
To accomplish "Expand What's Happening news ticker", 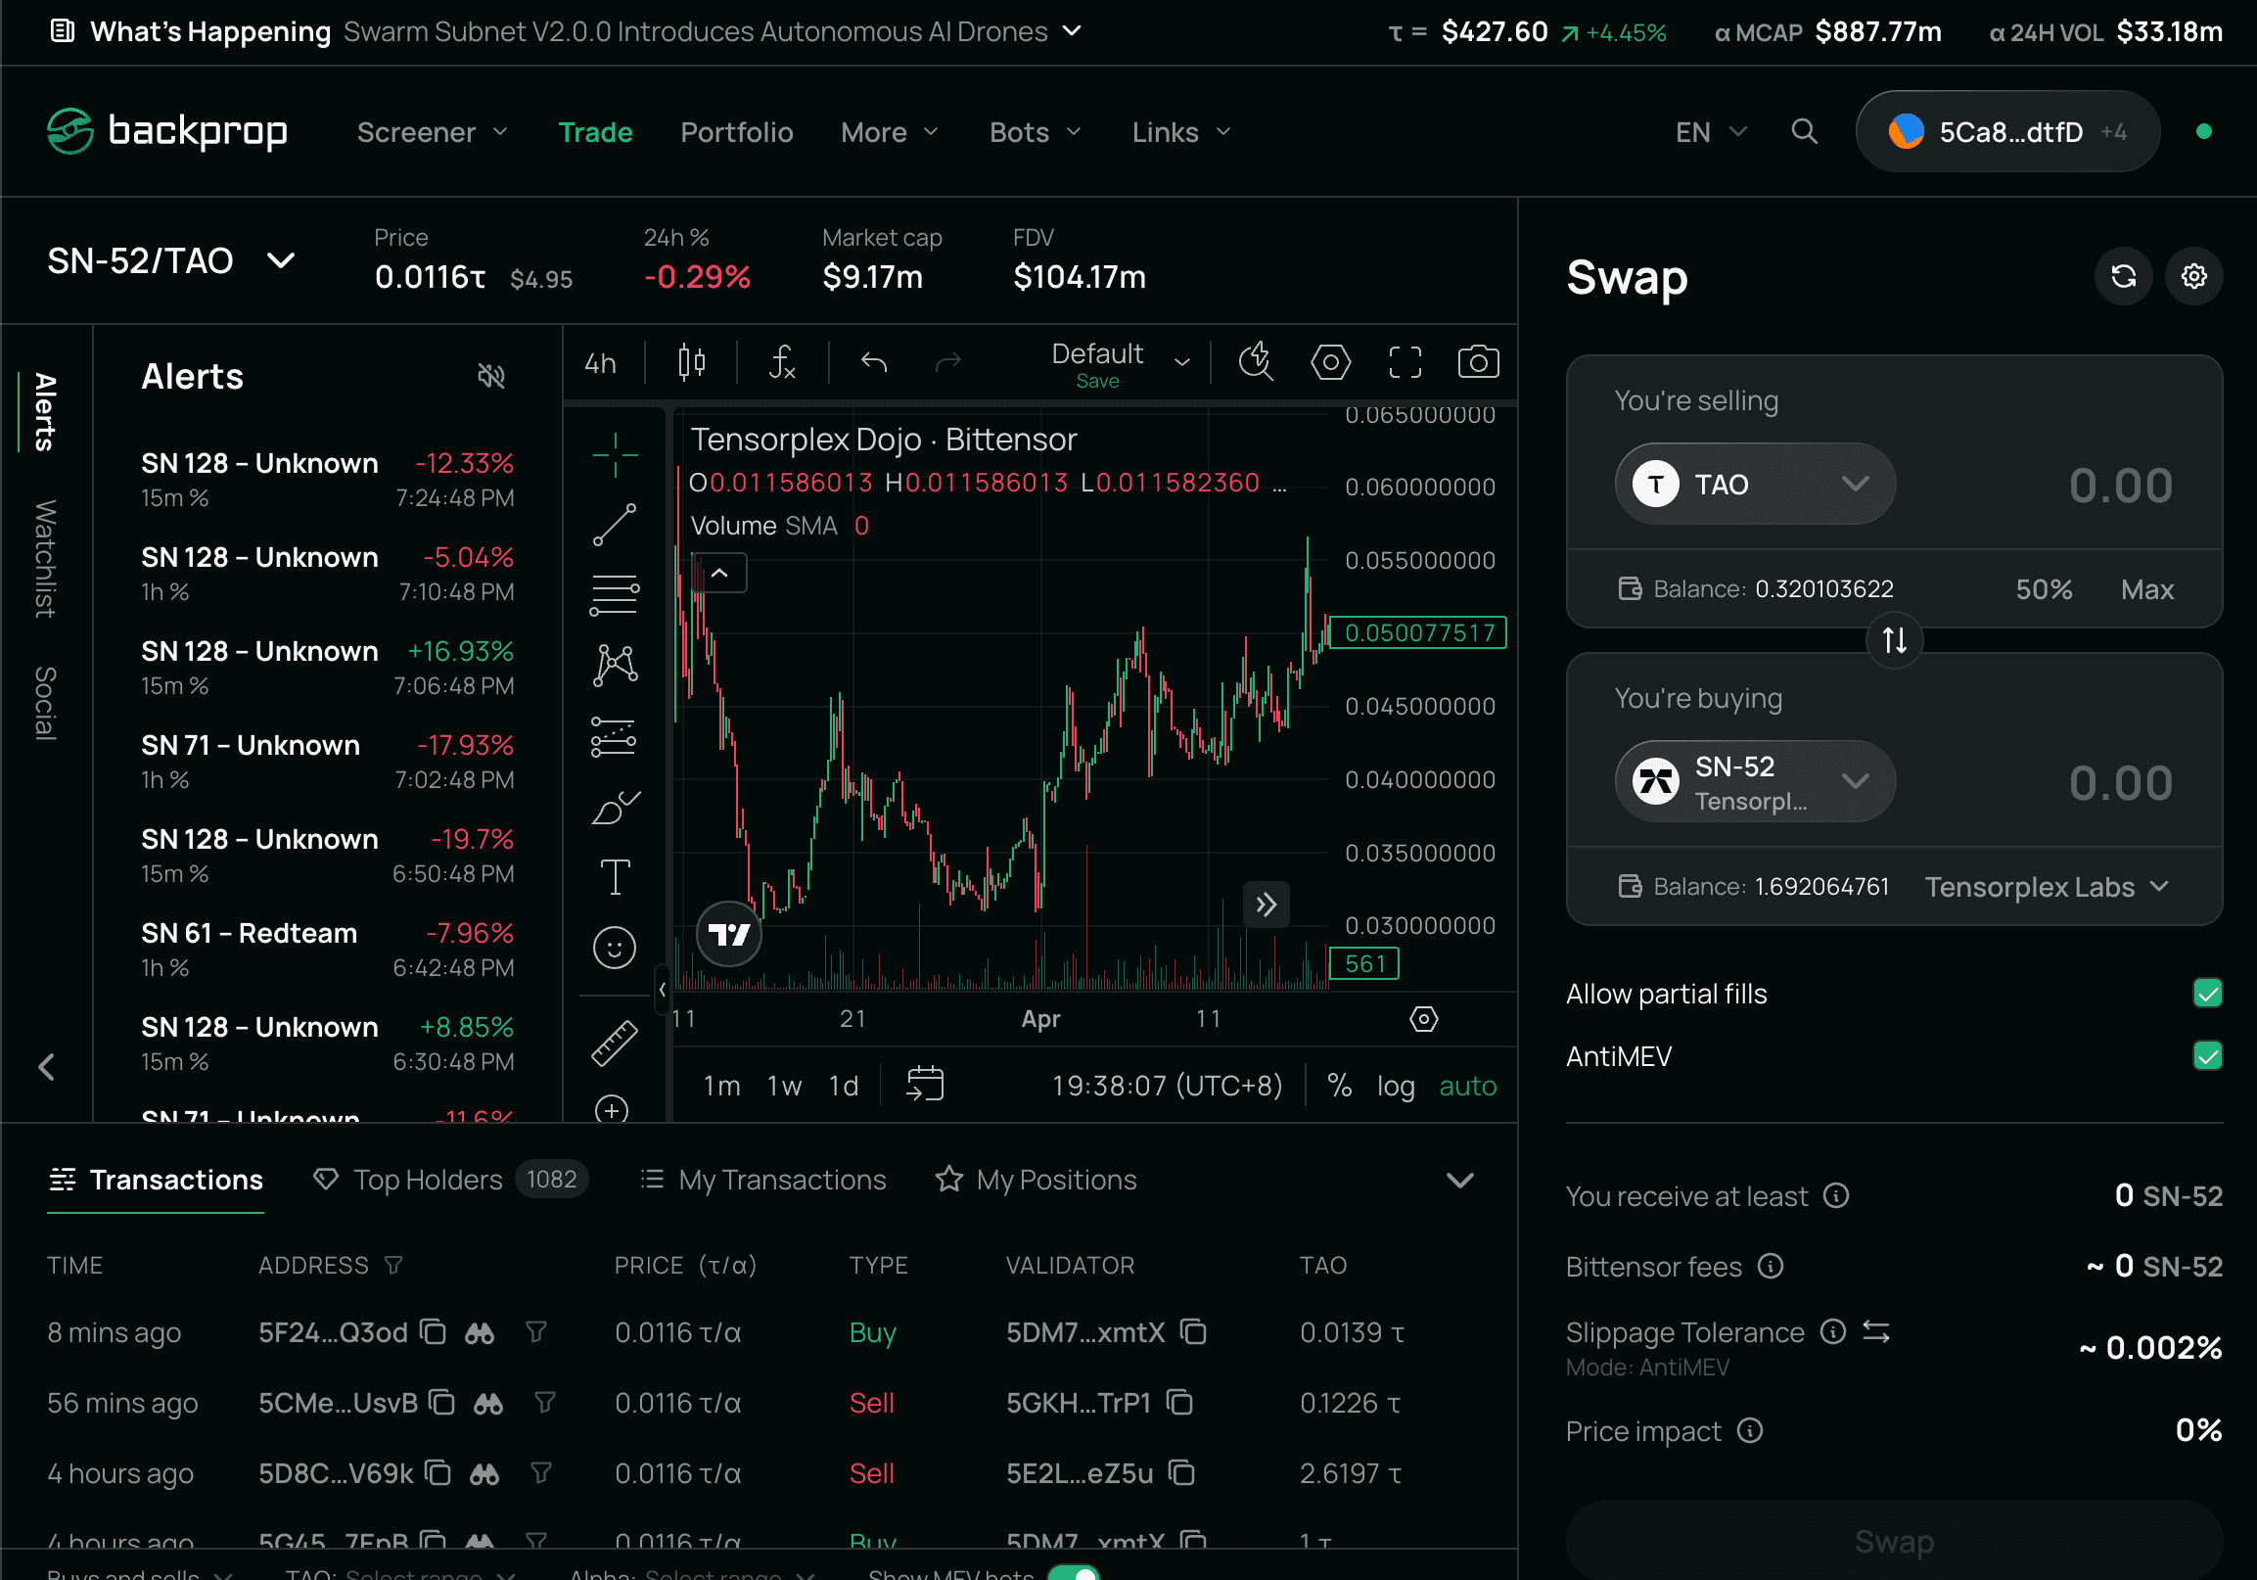I will click(x=1073, y=31).
